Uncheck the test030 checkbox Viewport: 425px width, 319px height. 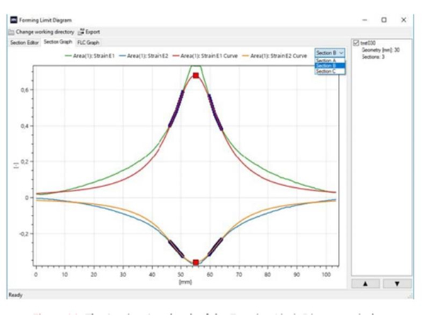click(x=356, y=43)
